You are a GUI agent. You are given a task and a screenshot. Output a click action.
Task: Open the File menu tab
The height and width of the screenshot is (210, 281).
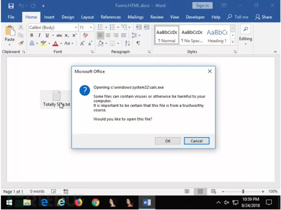(11, 17)
